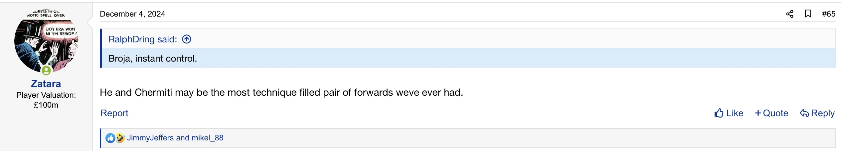Screen dimensions: 841x151
Task: Click the £100m valuation text
Action: coord(46,105)
